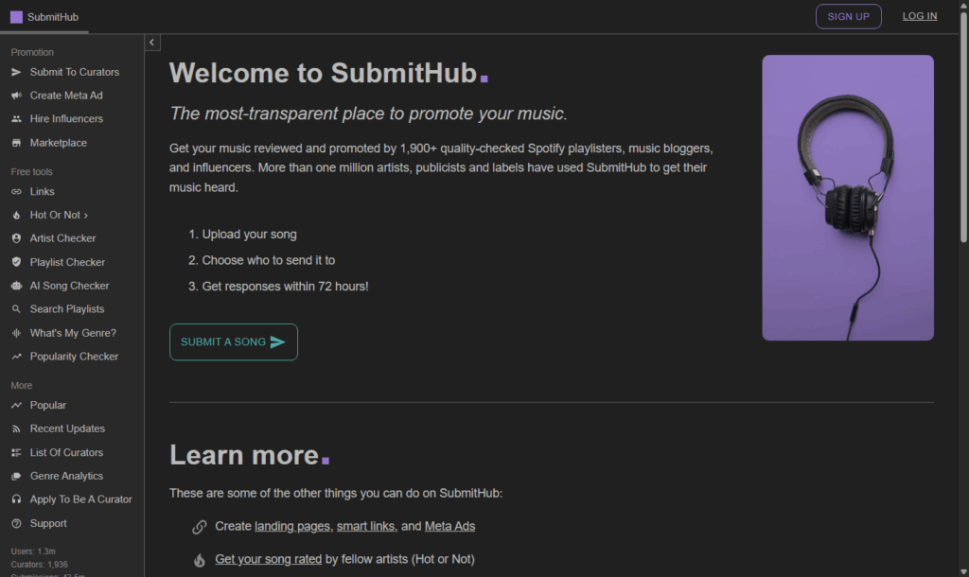969x577 pixels.
Task: Click the paper plane icon beside Submit To Curators
Action: [x=16, y=72]
